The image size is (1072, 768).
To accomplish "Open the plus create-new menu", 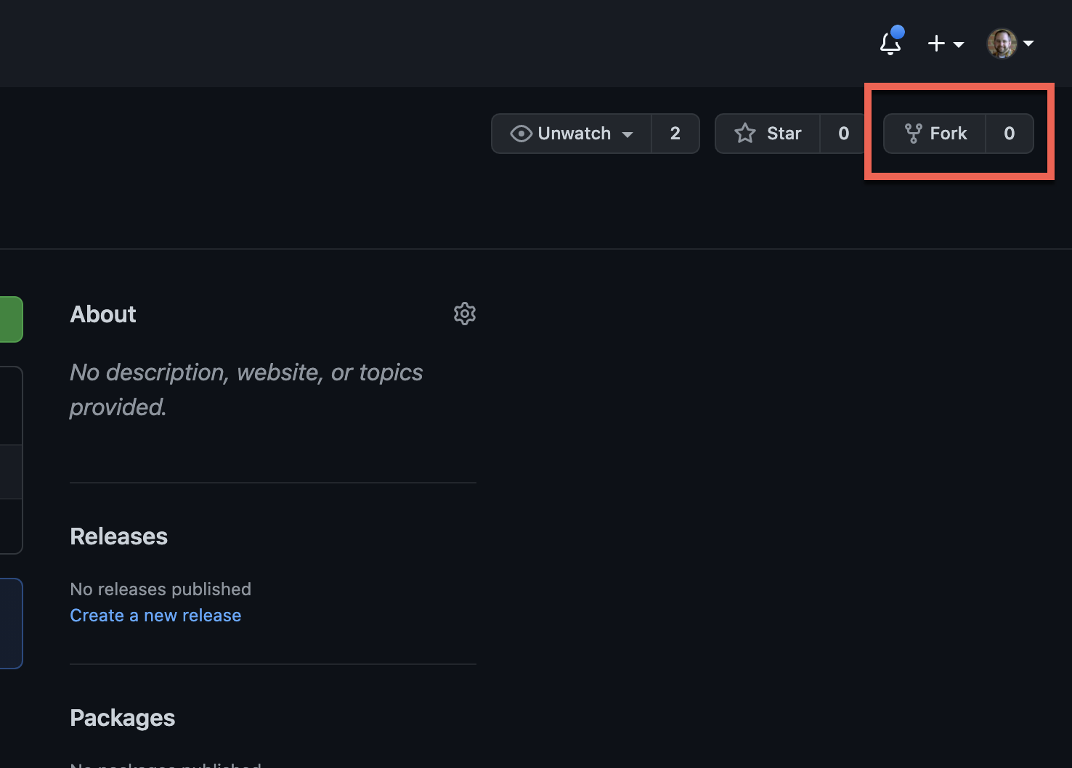I will (946, 44).
